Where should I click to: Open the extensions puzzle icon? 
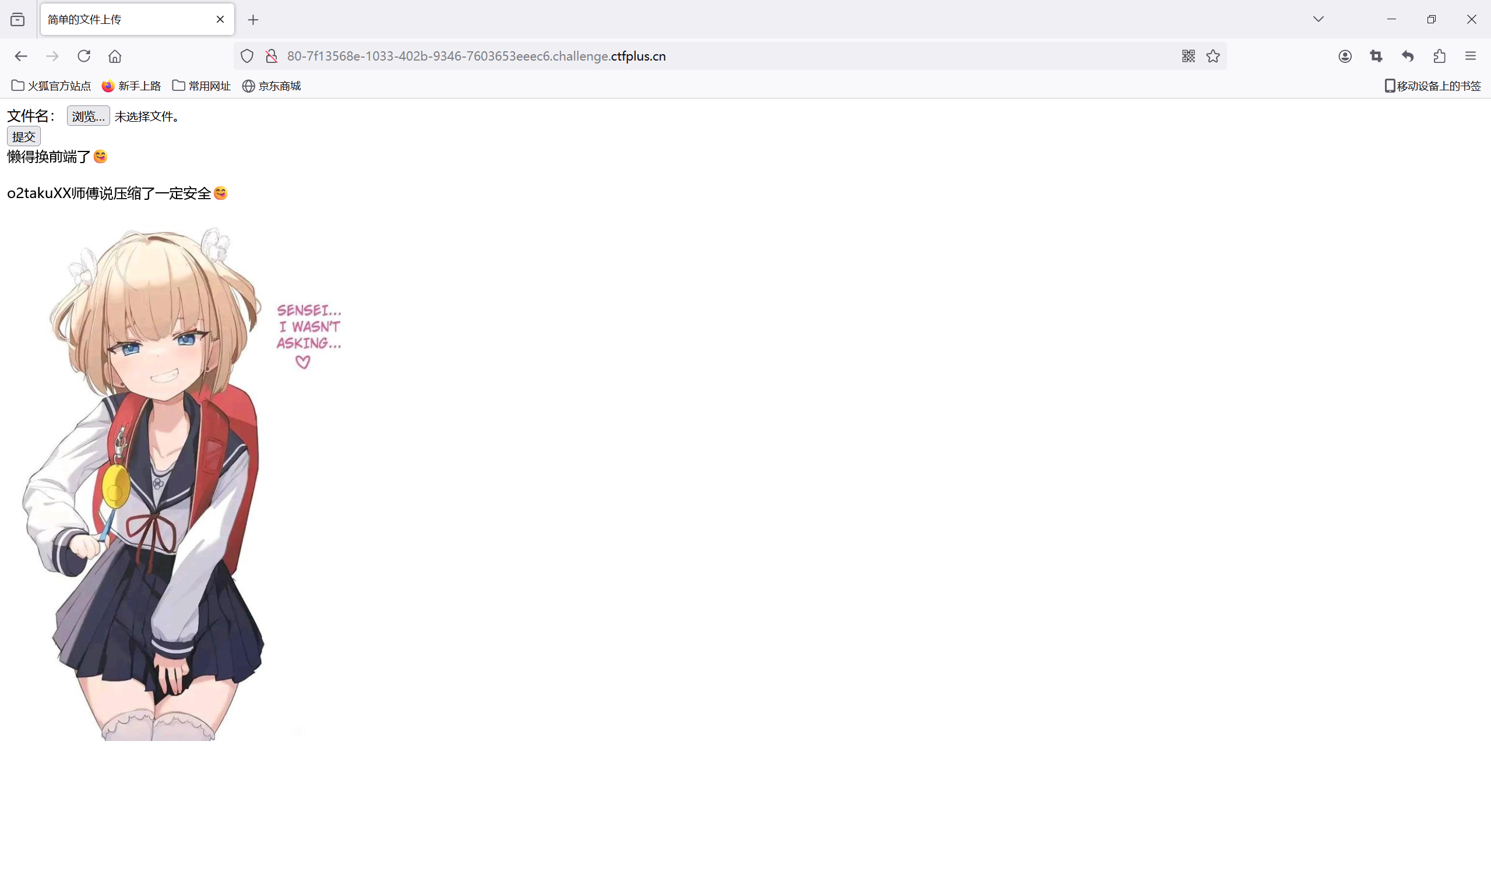(1440, 57)
